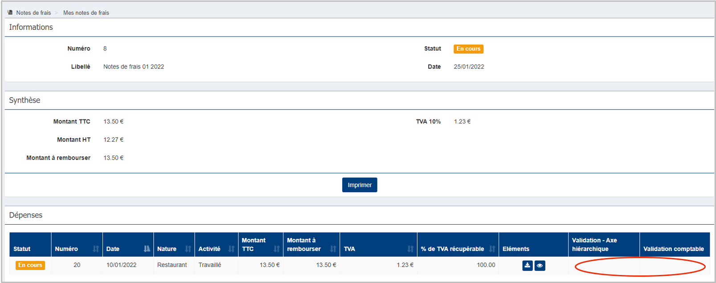Click the En cours badge in expense row
Screen dimensions: 716x283
pos(30,265)
